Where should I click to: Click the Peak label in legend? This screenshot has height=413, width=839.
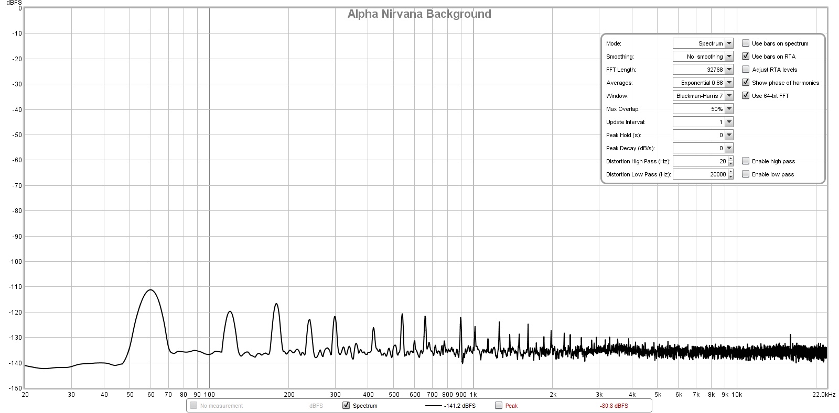pos(511,406)
